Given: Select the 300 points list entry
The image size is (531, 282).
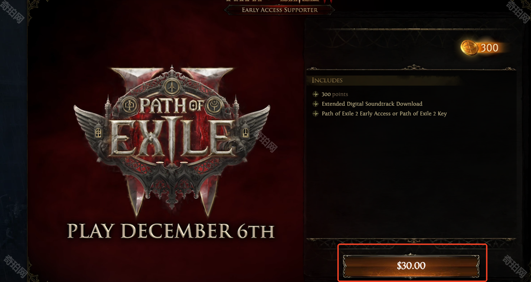Looking at the screenshot, I should click(x=335, y=94).
